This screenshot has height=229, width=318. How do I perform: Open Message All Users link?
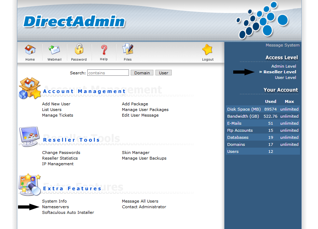[x=140, y=201]
